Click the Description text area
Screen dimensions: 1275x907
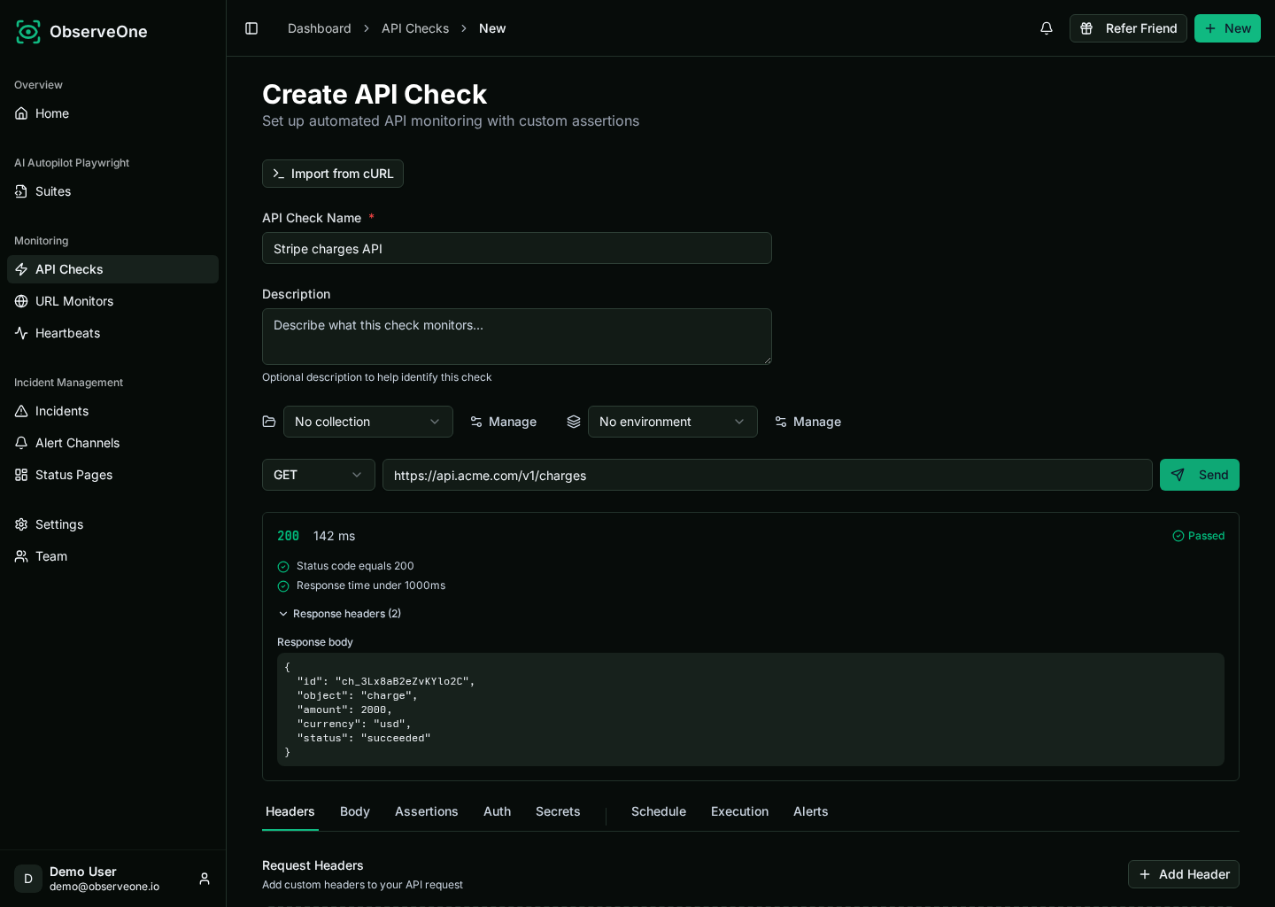point(517,337)
